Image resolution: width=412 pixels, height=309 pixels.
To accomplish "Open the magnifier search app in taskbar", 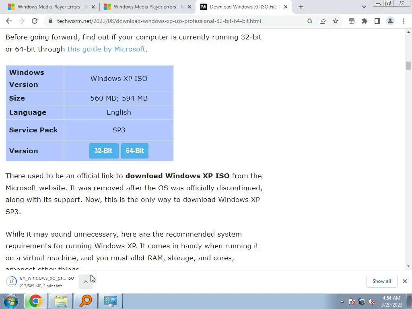I will [86, 301].
